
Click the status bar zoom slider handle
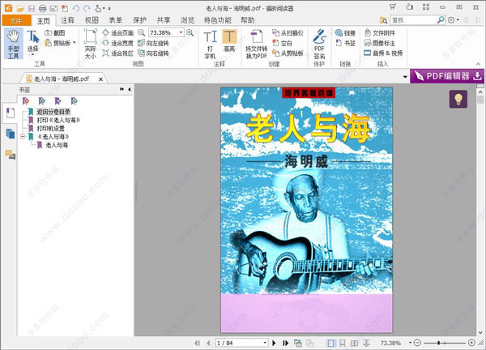438,343
